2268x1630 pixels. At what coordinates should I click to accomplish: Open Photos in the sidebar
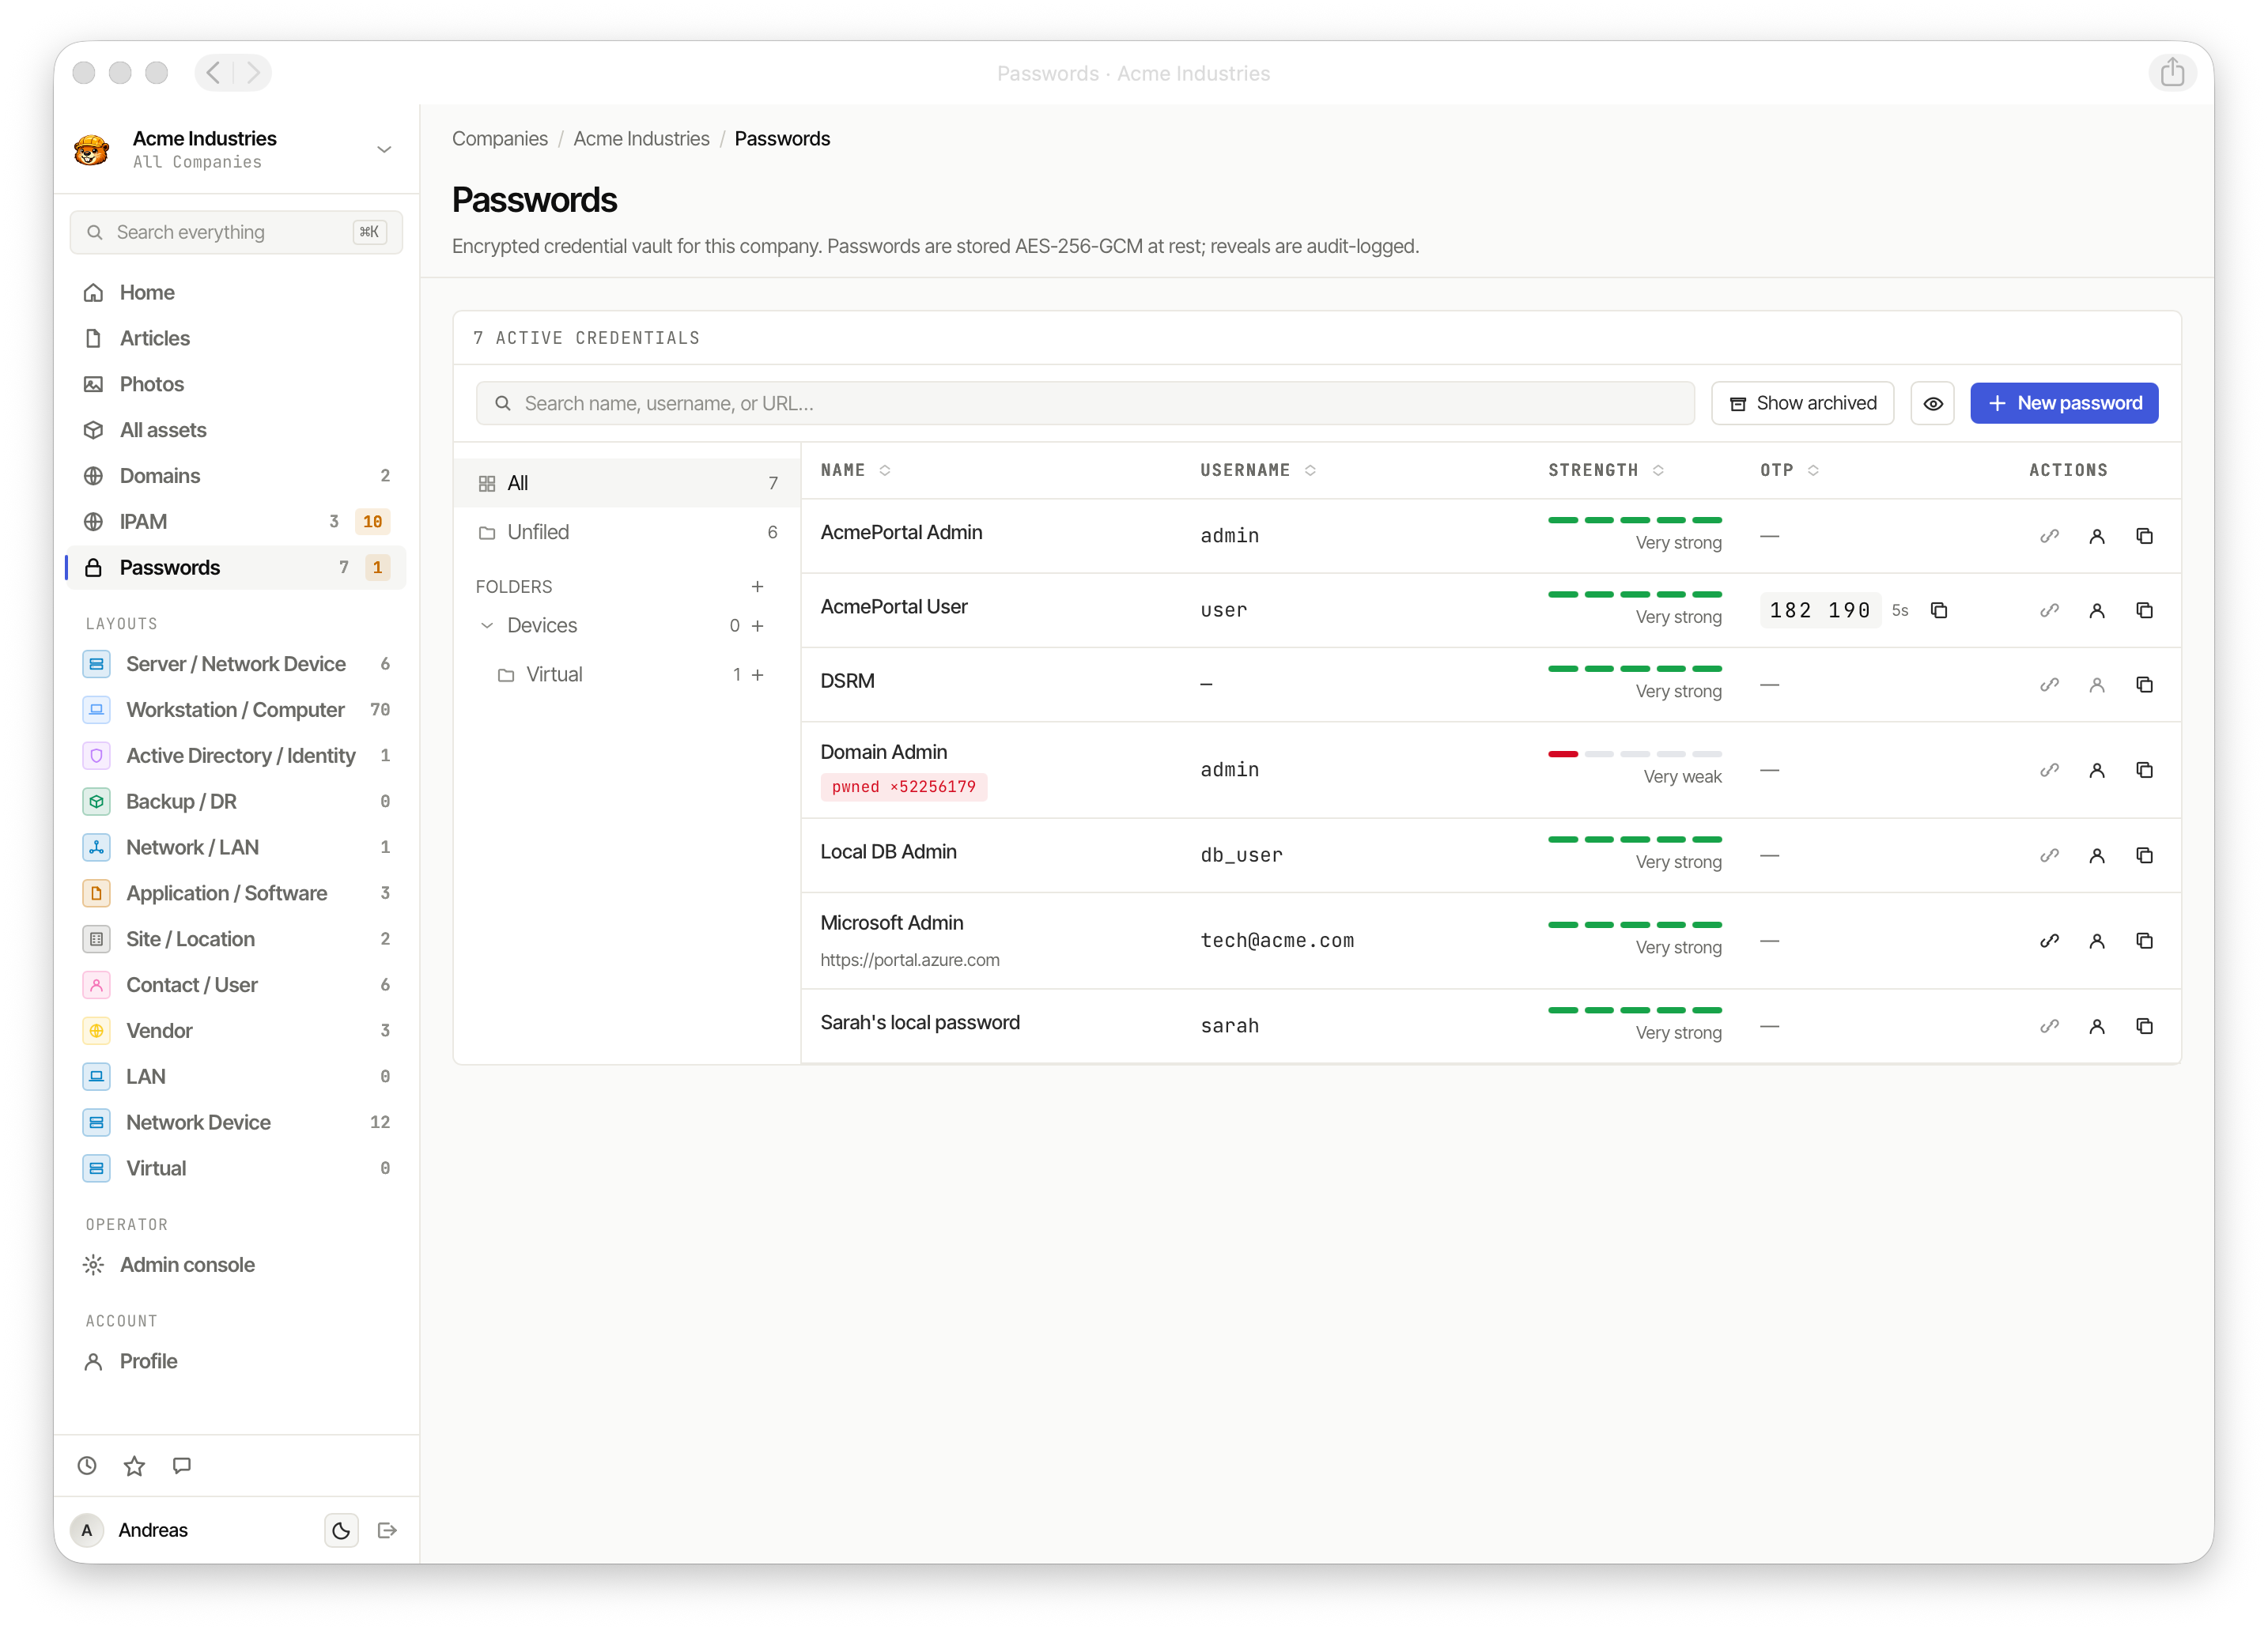coord(236,383)
